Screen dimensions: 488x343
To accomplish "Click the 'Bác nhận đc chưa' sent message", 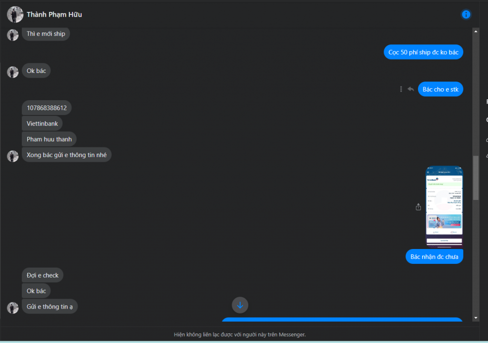I will pyautogui.click(x=434, y=257).
